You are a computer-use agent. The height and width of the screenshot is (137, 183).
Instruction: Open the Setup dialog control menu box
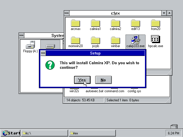point(43,53)
